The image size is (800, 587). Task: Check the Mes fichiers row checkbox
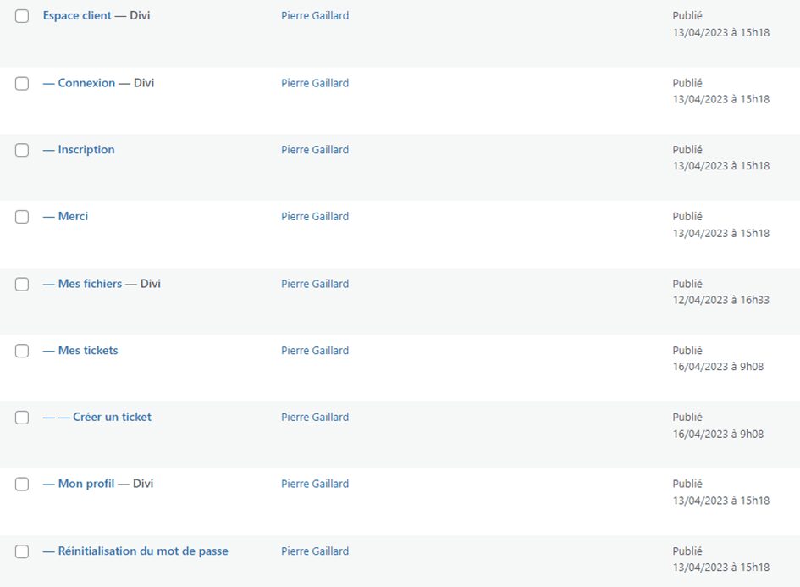click(22, 284)
